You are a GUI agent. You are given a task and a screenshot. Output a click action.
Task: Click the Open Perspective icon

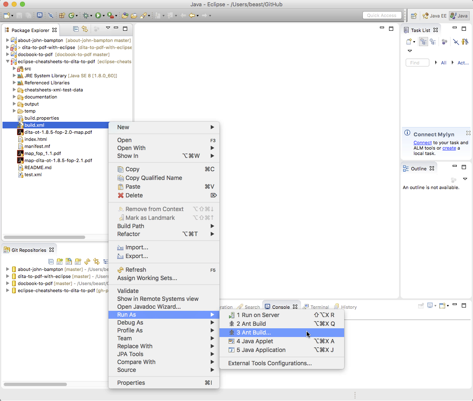pyautogui.click(x=414, y=16)
